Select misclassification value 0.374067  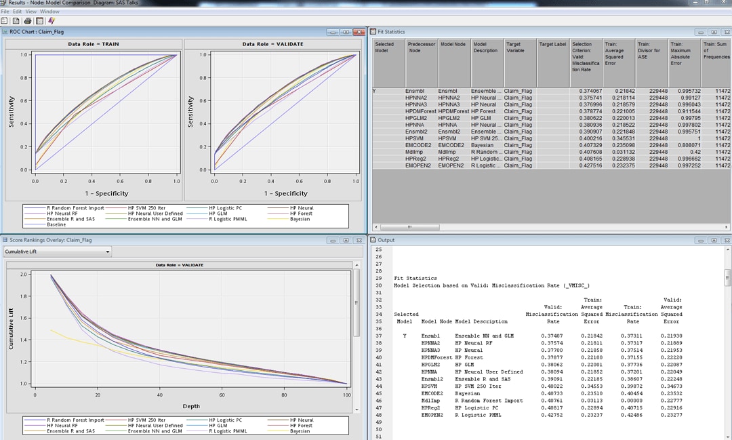[x=586, y=91]
